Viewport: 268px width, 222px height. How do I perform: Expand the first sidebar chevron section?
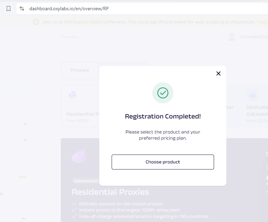tap(26, 124)
